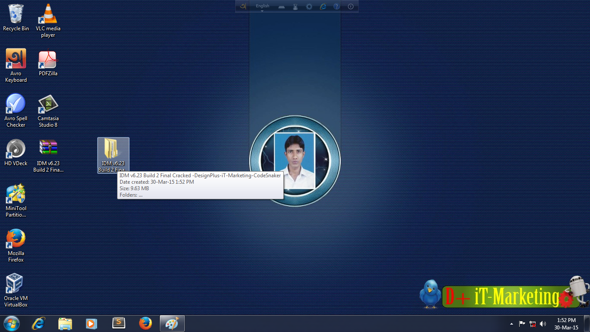Select the Camtasia Studio 8 shortcut
Viewport: 590px width, 332px height.
[48, 111]
